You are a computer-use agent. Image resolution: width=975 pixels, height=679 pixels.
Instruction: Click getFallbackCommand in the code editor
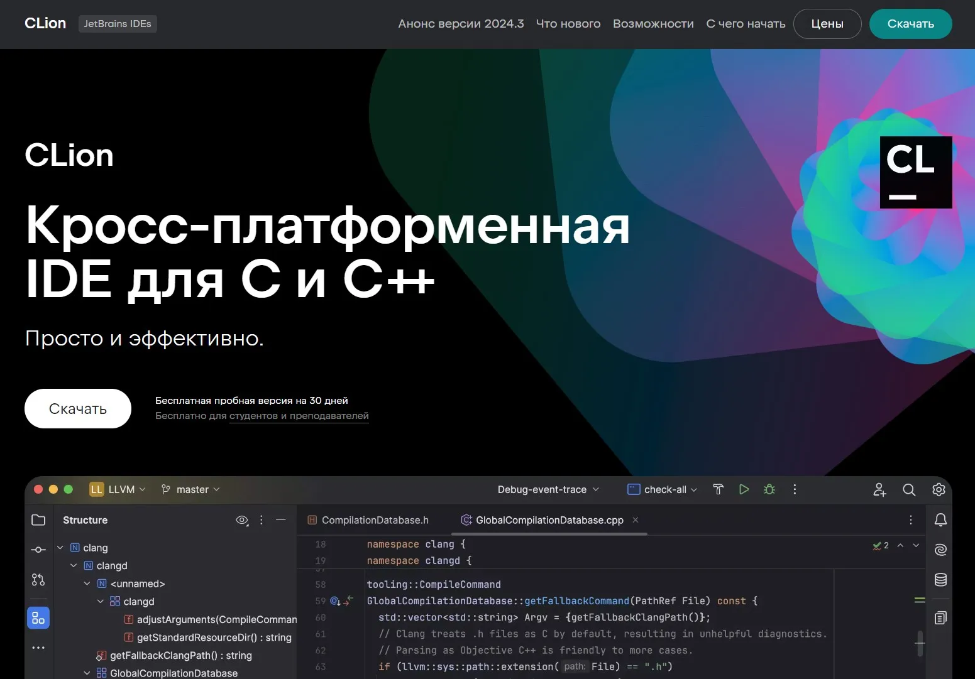(576, 601)
